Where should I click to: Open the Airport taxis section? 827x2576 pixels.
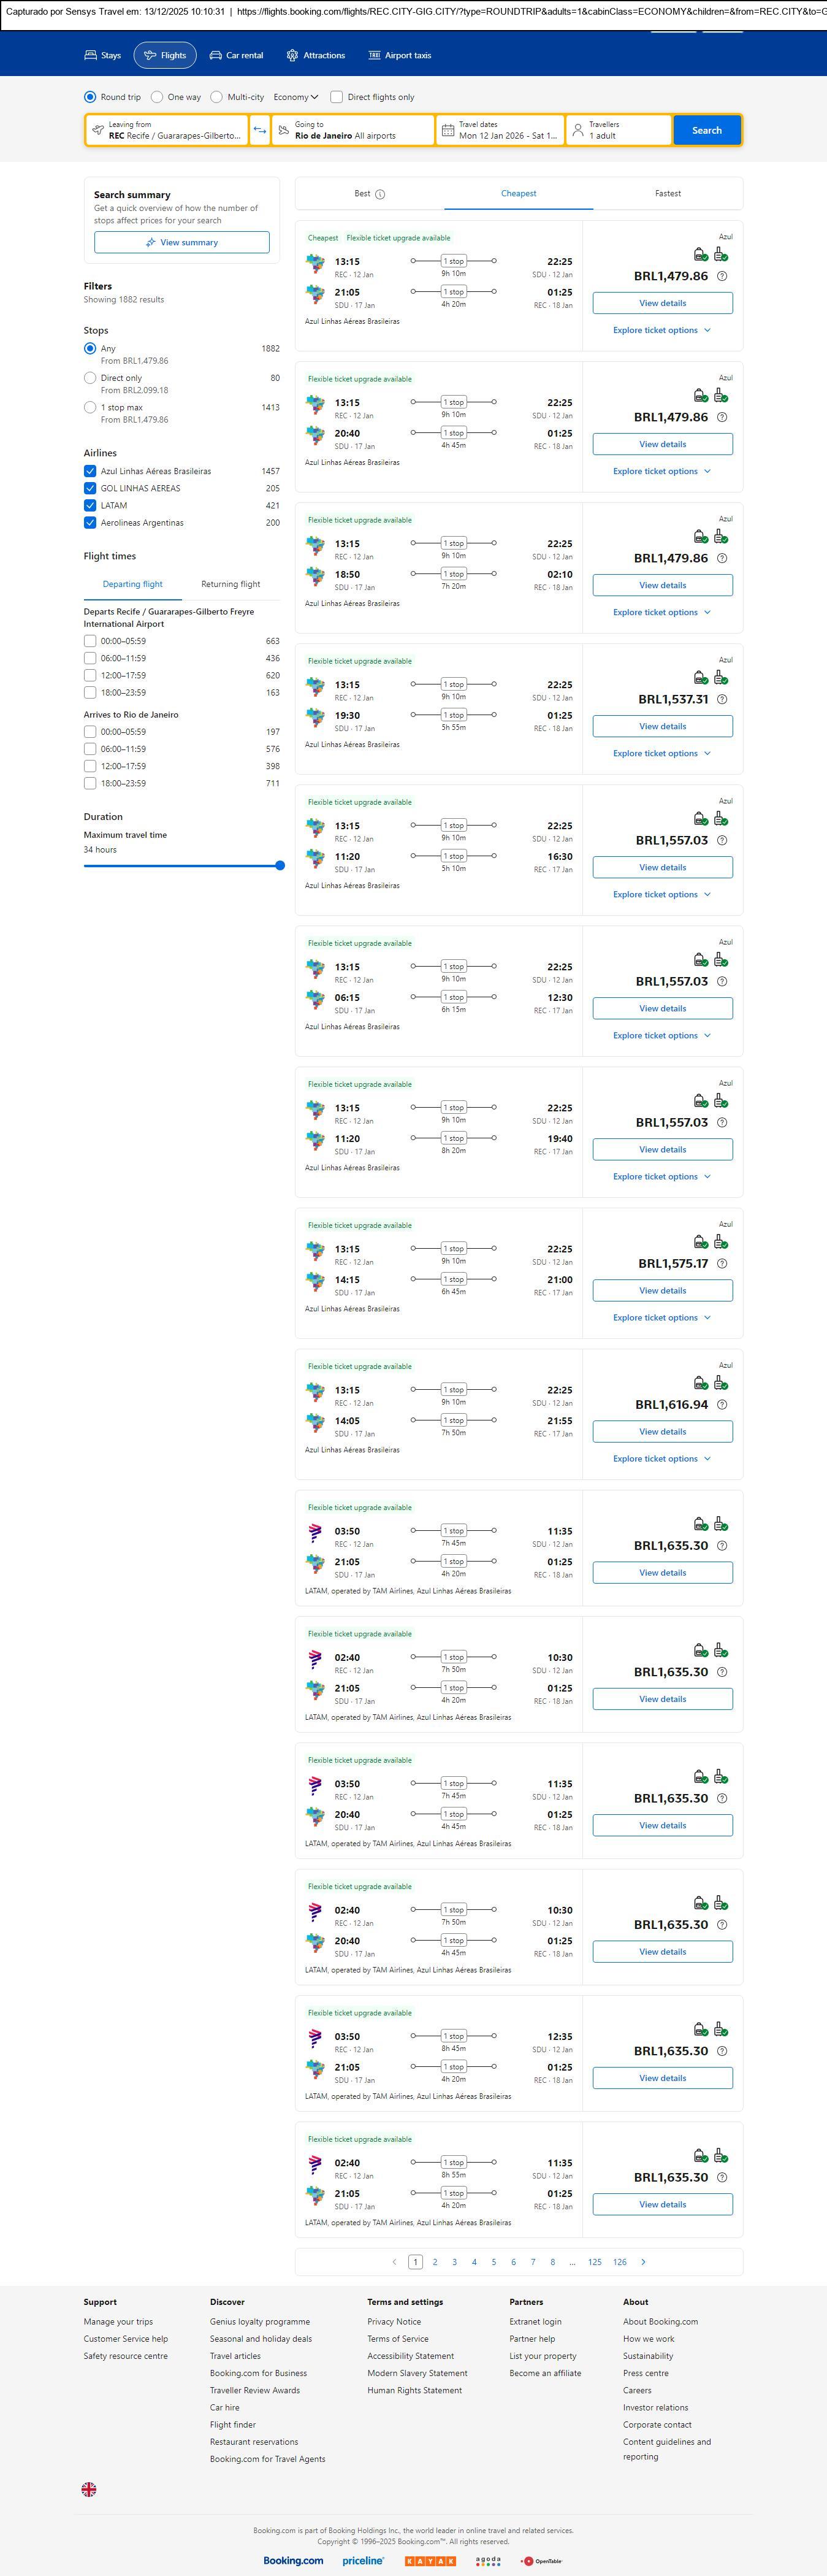[399, 55]
